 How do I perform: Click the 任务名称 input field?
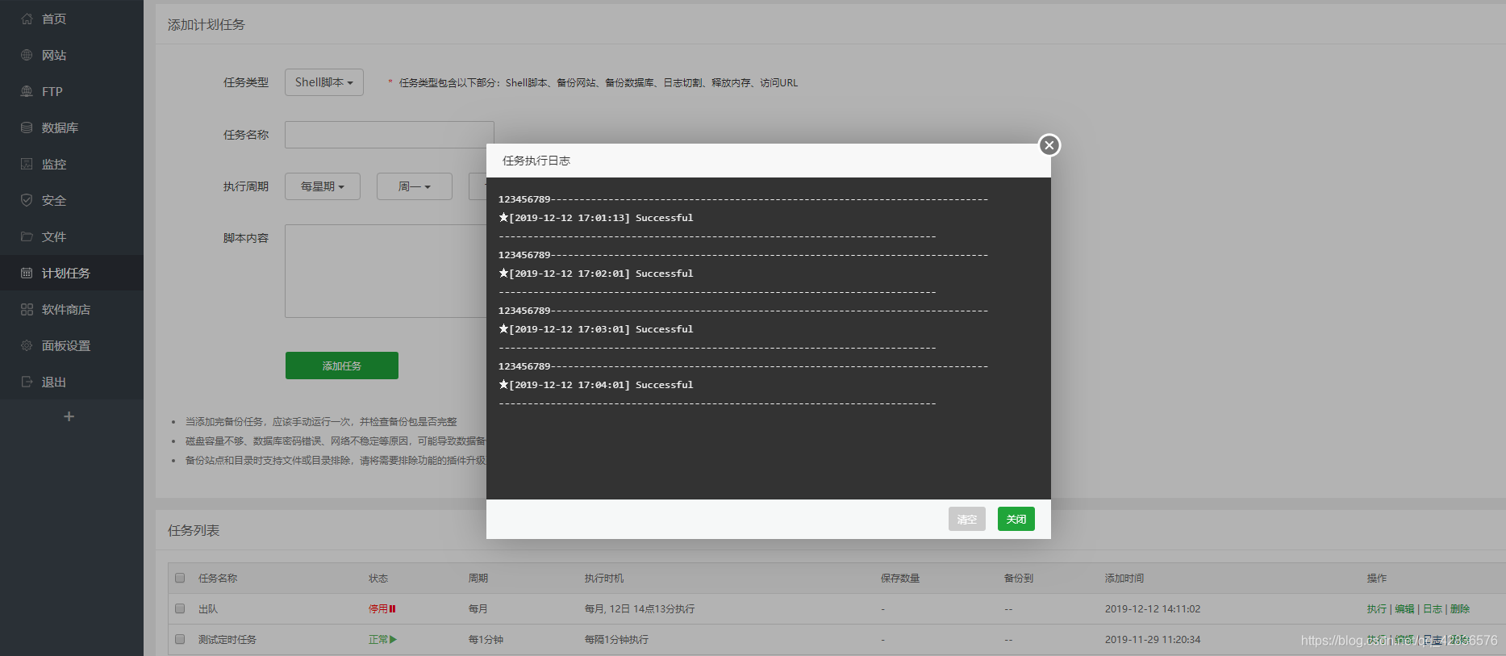pos(390,135)
